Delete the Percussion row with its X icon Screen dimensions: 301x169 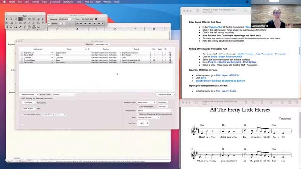(170, 62)
